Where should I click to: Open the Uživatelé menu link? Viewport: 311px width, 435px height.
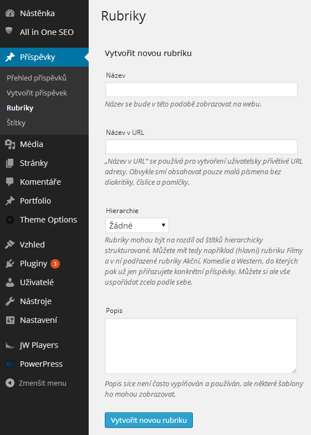tap(37, 282)
